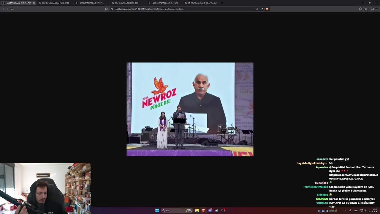This screenshot has width=380, height=214.
Task: Go back to the previous page
Action: click(x=3, y=9)
